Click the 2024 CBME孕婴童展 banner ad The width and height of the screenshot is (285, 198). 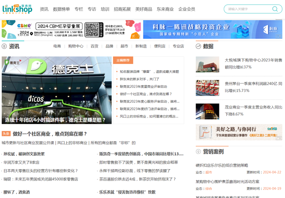(x=71, y=29)
